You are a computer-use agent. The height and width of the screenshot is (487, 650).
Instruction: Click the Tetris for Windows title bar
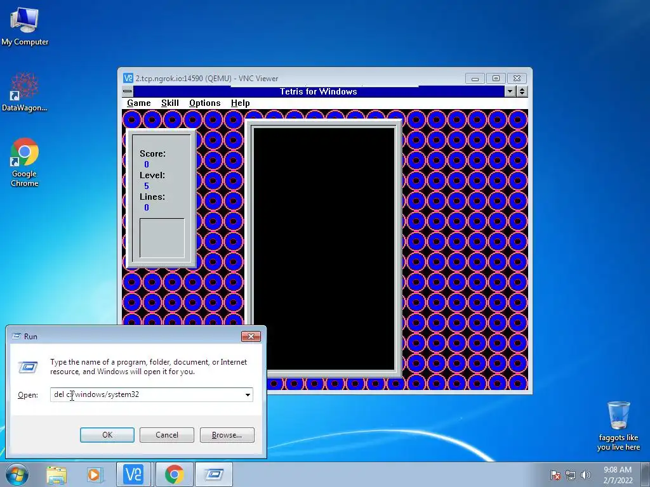(319, 91)
